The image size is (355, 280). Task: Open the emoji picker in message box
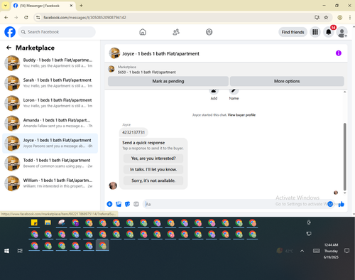coord(330,204)
